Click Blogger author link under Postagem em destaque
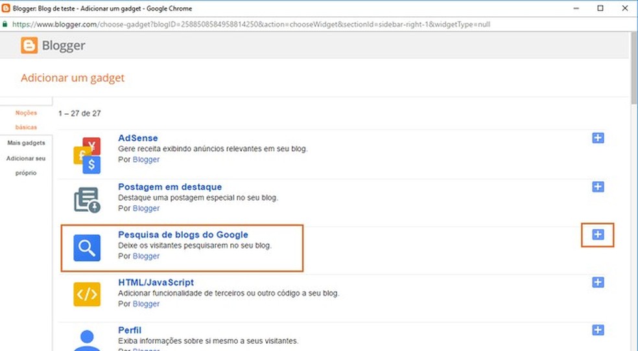 pos(146,209)
